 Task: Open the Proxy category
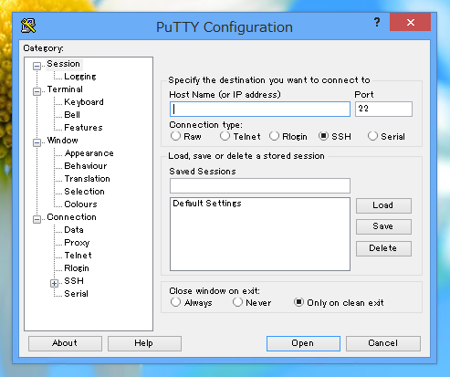coord(77,243)
